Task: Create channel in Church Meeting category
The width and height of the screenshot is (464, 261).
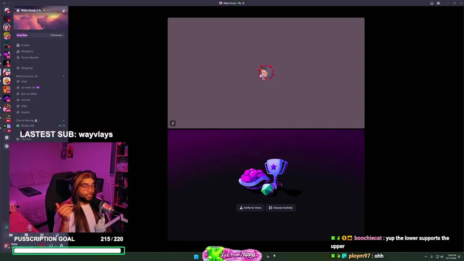Action: tap(63, 120)
